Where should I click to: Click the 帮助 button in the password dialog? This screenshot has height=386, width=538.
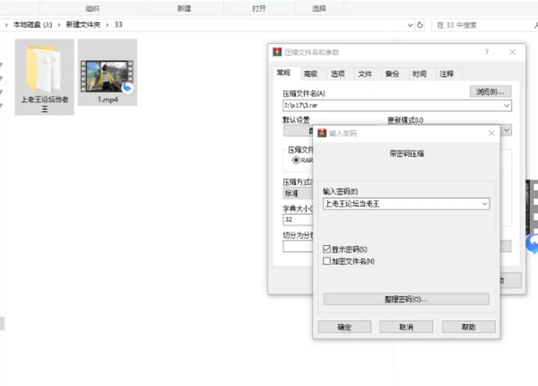469,327
